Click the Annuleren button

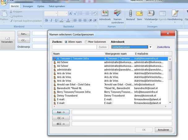click(164, 130)
